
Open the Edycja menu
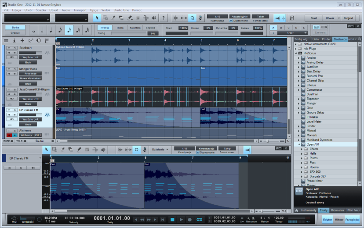[16, 10]
